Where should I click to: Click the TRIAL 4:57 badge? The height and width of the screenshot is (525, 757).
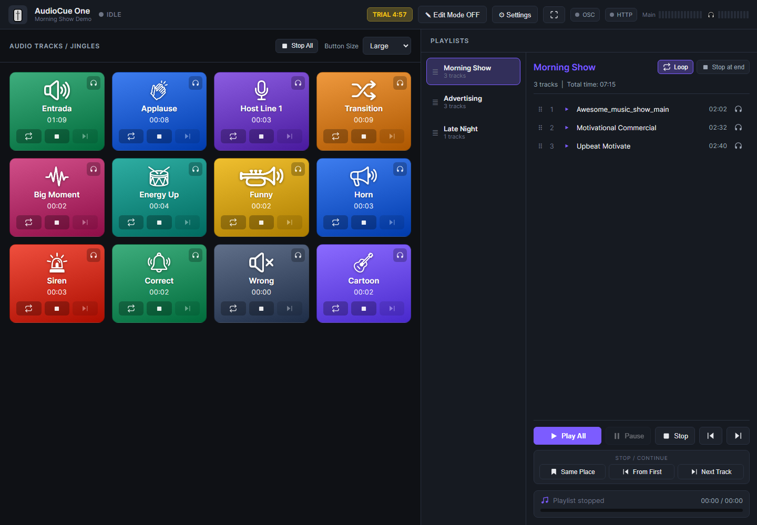(390, 15)
